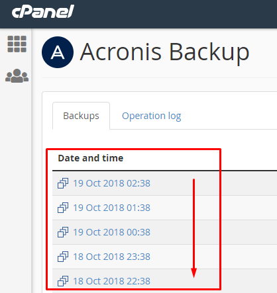Click the cPanel logo in header
The width and height of the screenshot is (277, 293).
tap(43, 11)
